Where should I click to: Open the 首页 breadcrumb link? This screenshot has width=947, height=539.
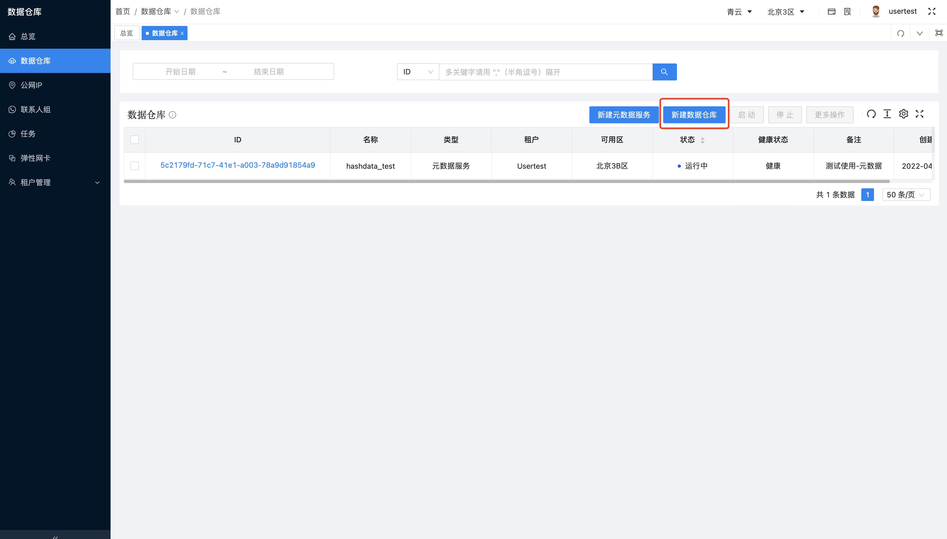[x=122, y=11]
